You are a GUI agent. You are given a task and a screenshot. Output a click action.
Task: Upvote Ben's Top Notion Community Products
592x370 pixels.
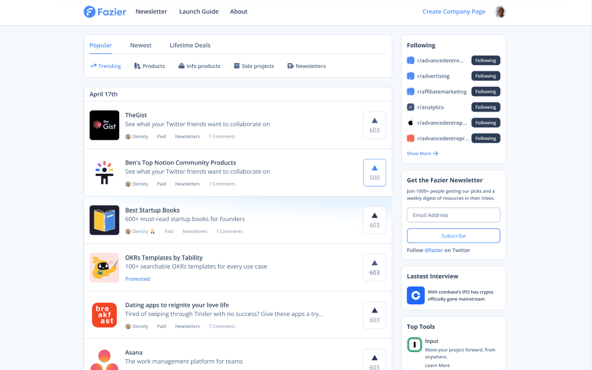click(375, 173)
